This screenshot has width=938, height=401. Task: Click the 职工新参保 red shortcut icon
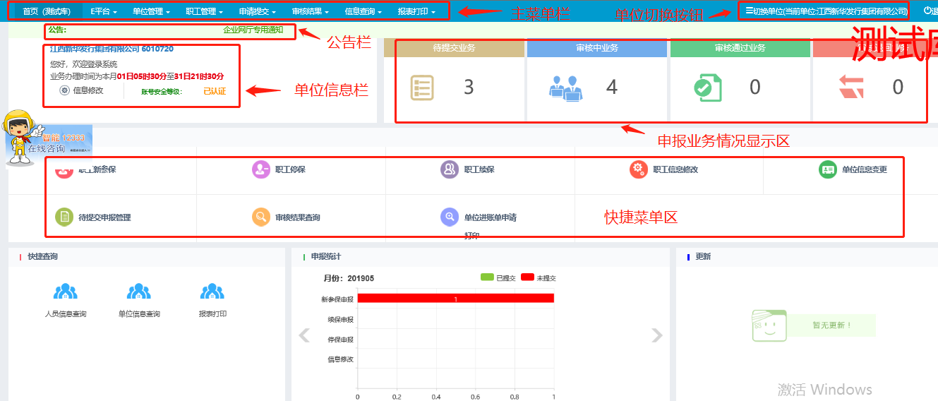click(x=64, y=169)
